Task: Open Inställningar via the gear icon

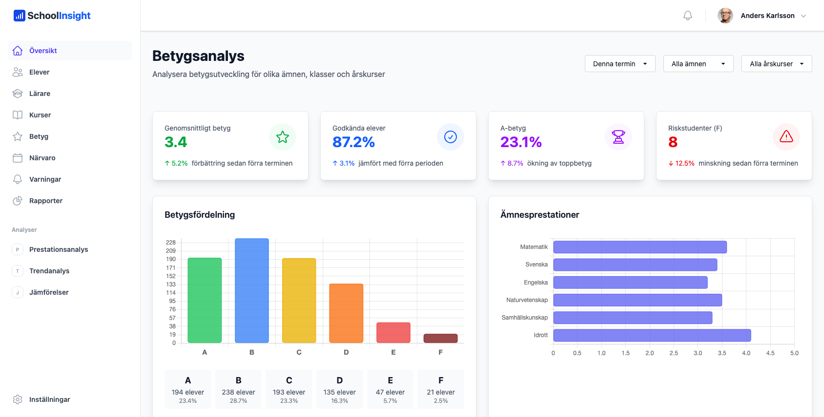Action: [18, 399]
